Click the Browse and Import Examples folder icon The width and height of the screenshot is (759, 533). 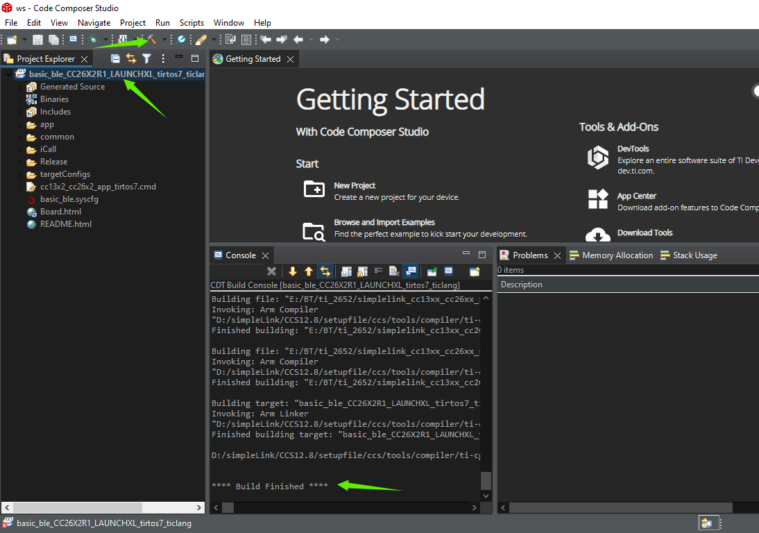(314, 231)
